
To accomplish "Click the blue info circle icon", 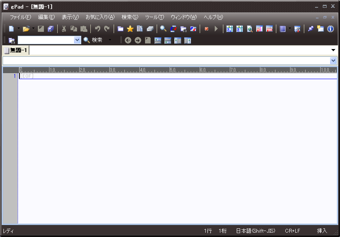I will coord(331,29).
